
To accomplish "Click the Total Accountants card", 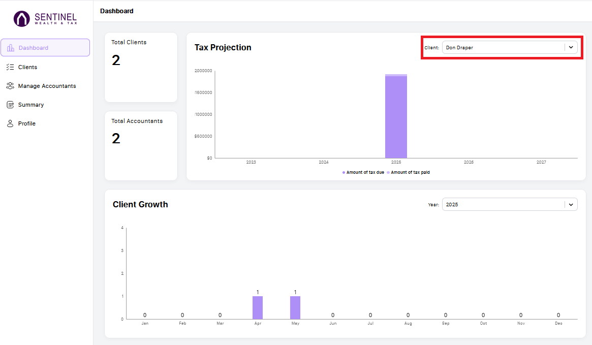I will point(141,146).
